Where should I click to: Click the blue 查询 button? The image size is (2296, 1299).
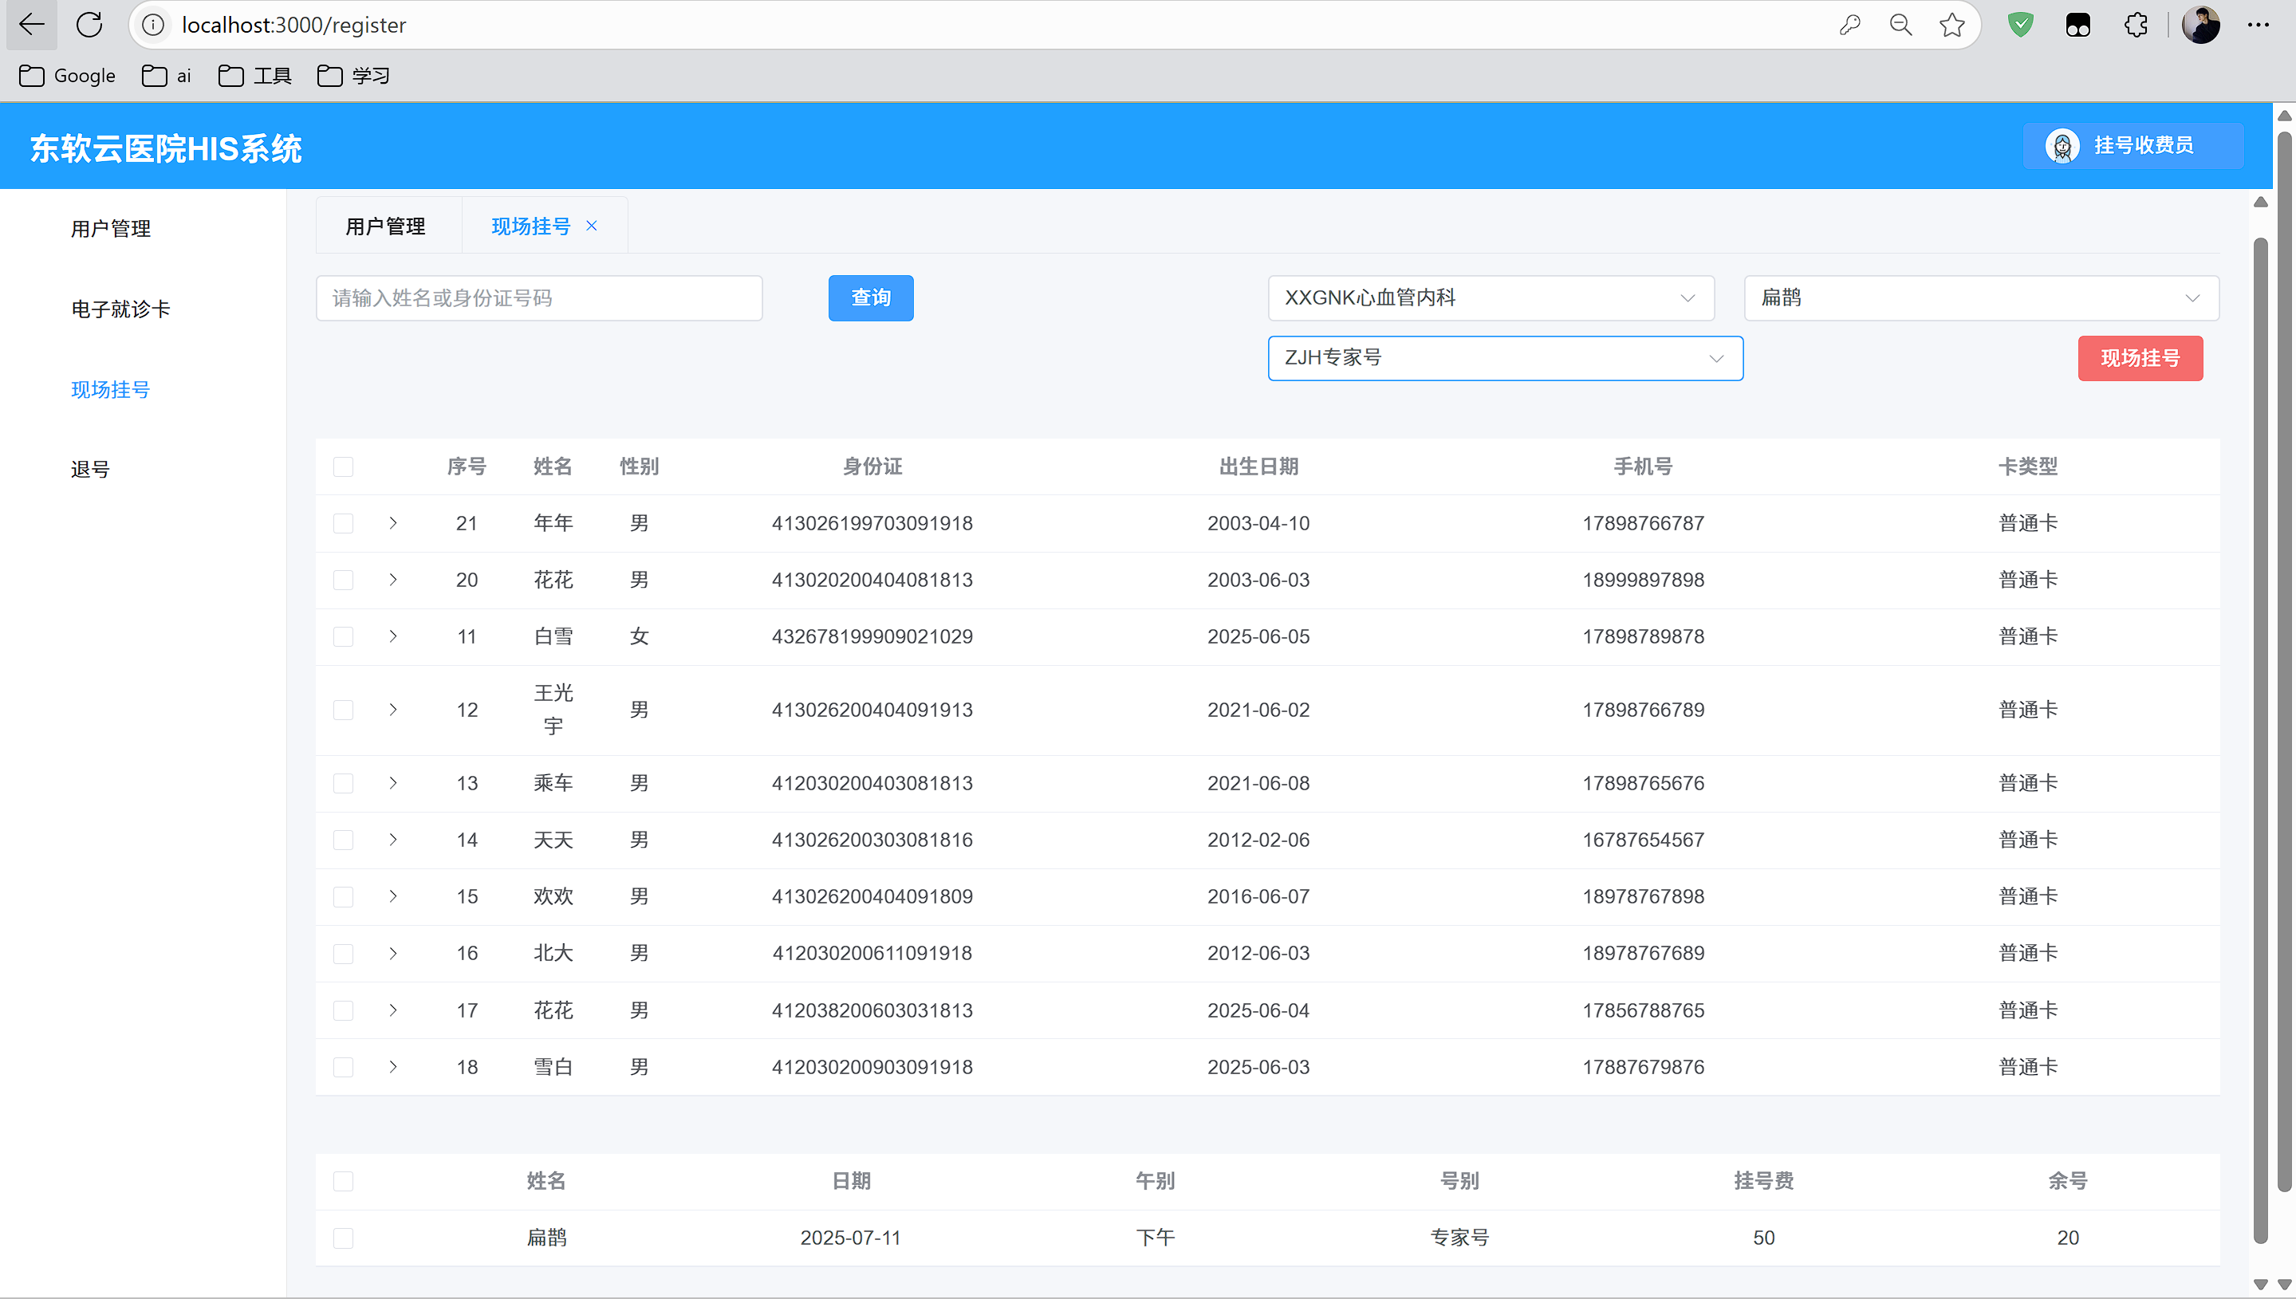870,298
